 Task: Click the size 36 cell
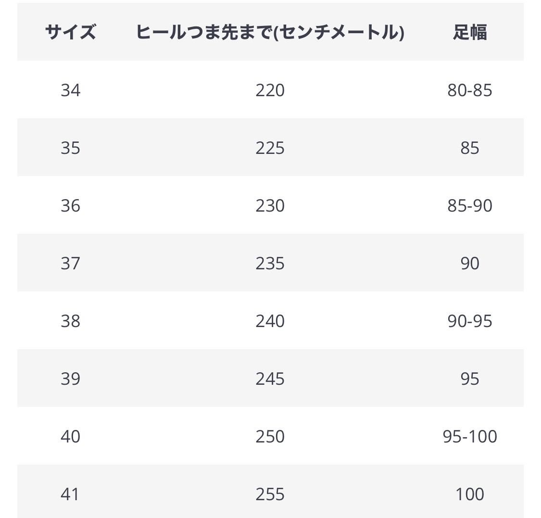(x=70, y=205)
